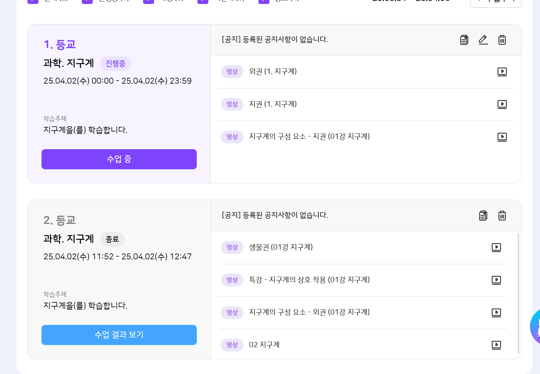This screenshot has width=540, height=374.
Task: Toggle the first purple filter checkbox
Action: coord(33,1)
